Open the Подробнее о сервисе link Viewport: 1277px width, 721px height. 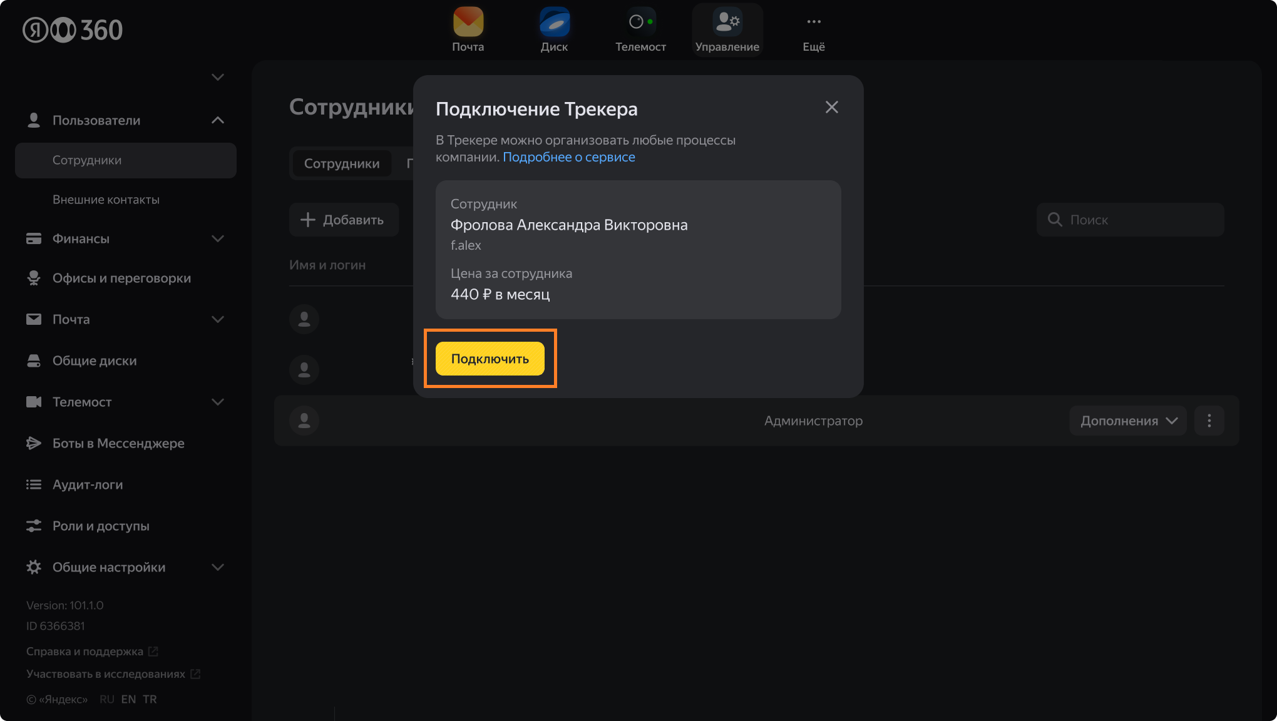pyautogui.click(x=569, y=157)
